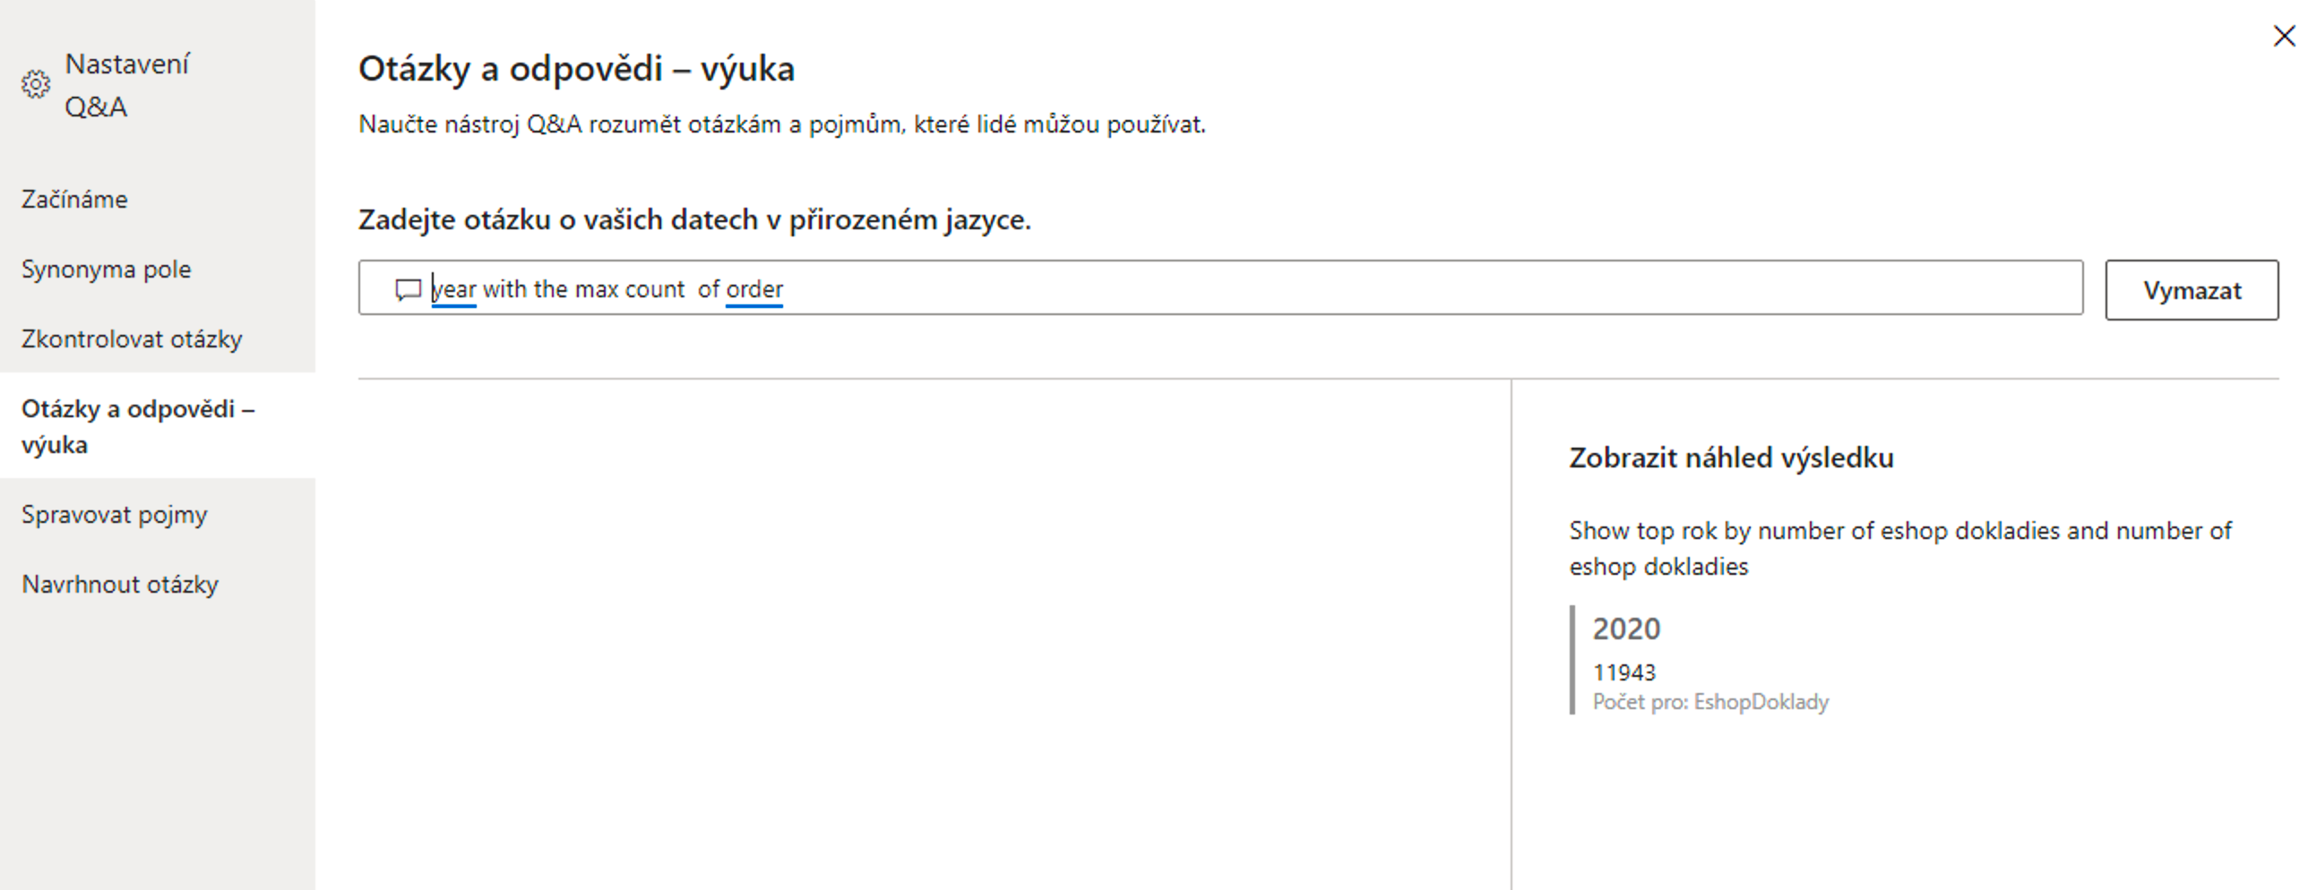Click the 11943 count value
The height and width of the screenshot is (890, 2308).
(x=1623, y=672)
